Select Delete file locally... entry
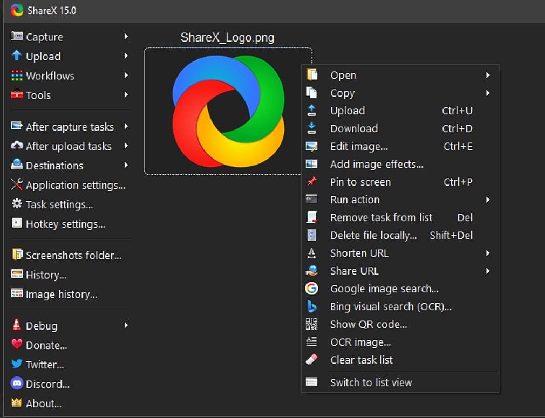Viewport: 545px width, 418px height. (x=400, y=235)
